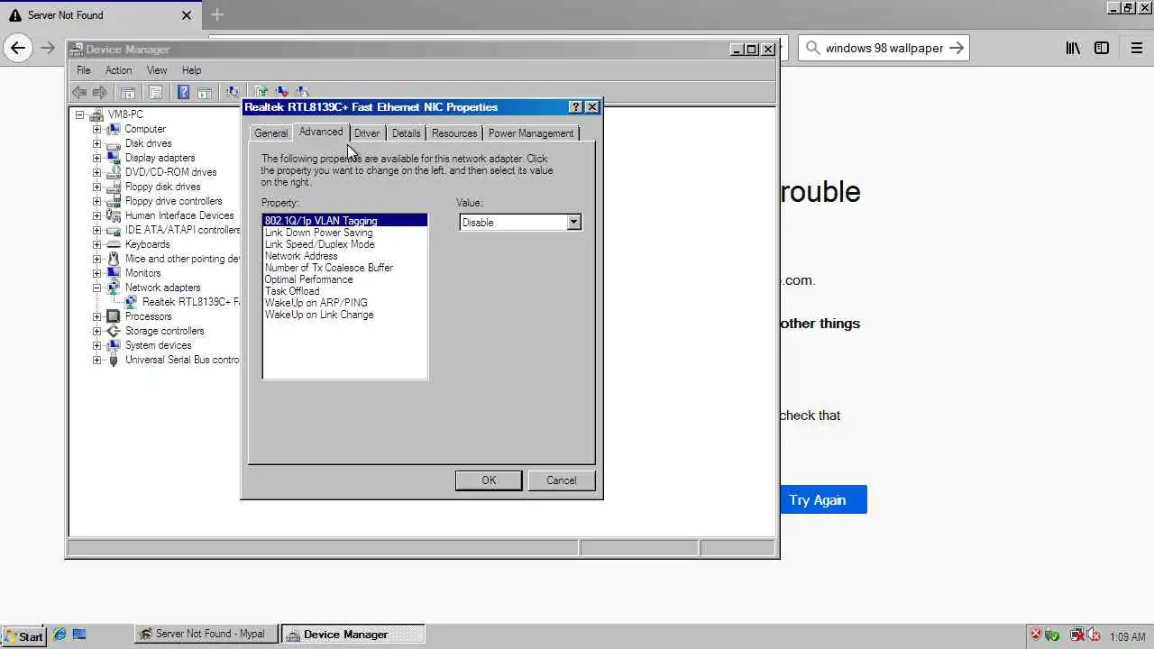
Task: Click the Device Manager taskbar button
Action: point(353,635)
